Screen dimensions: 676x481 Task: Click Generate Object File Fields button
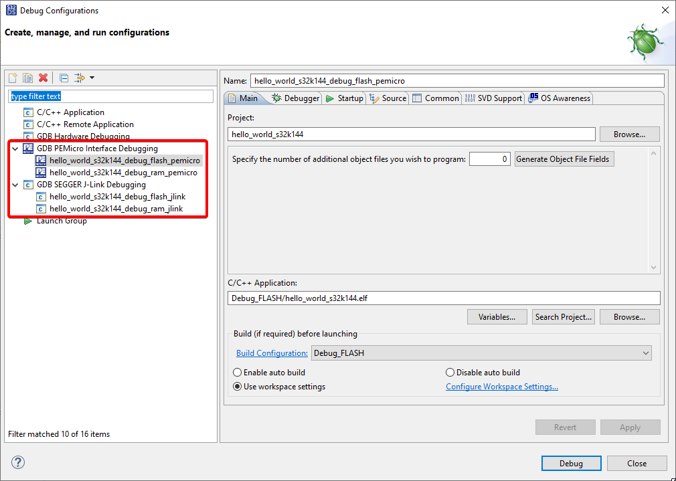point(565,159)
